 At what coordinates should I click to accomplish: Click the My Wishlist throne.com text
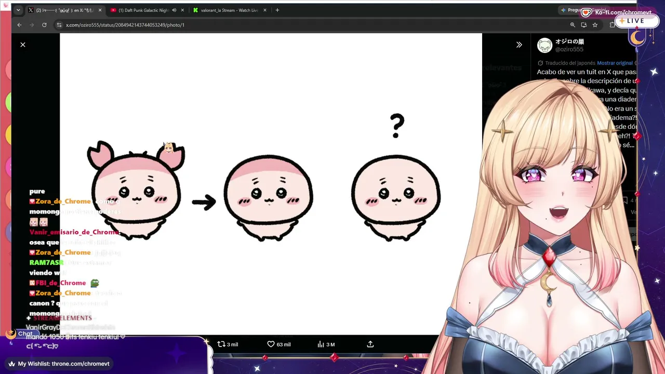[64, 364]
